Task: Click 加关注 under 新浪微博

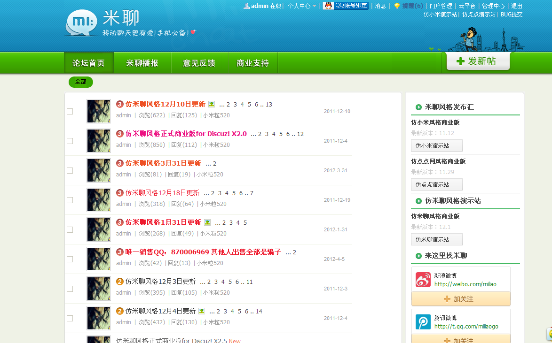Action: pos(461,299)
